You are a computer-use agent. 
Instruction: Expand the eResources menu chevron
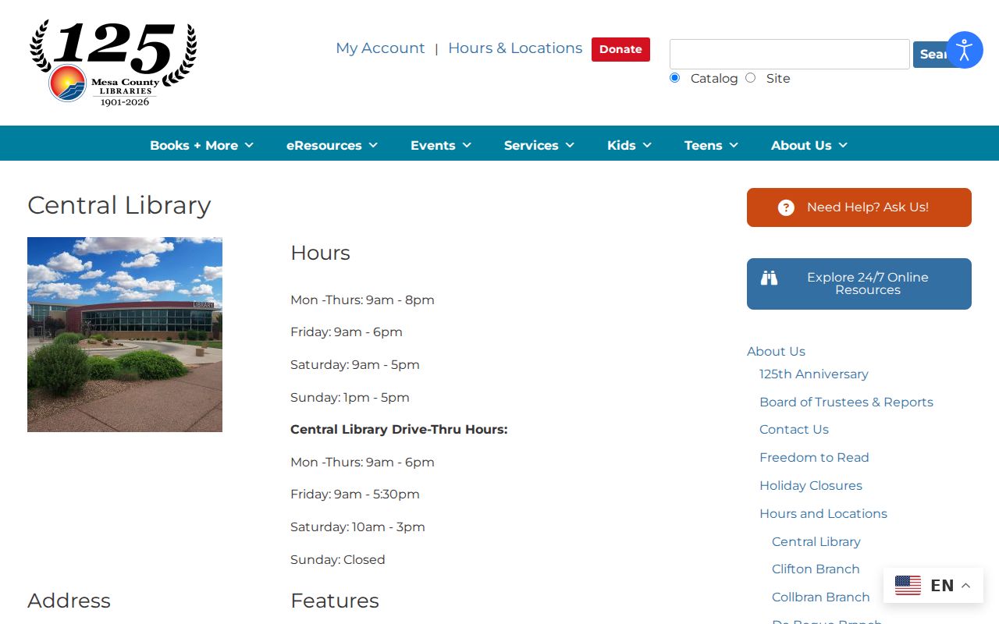pos(373,145)
